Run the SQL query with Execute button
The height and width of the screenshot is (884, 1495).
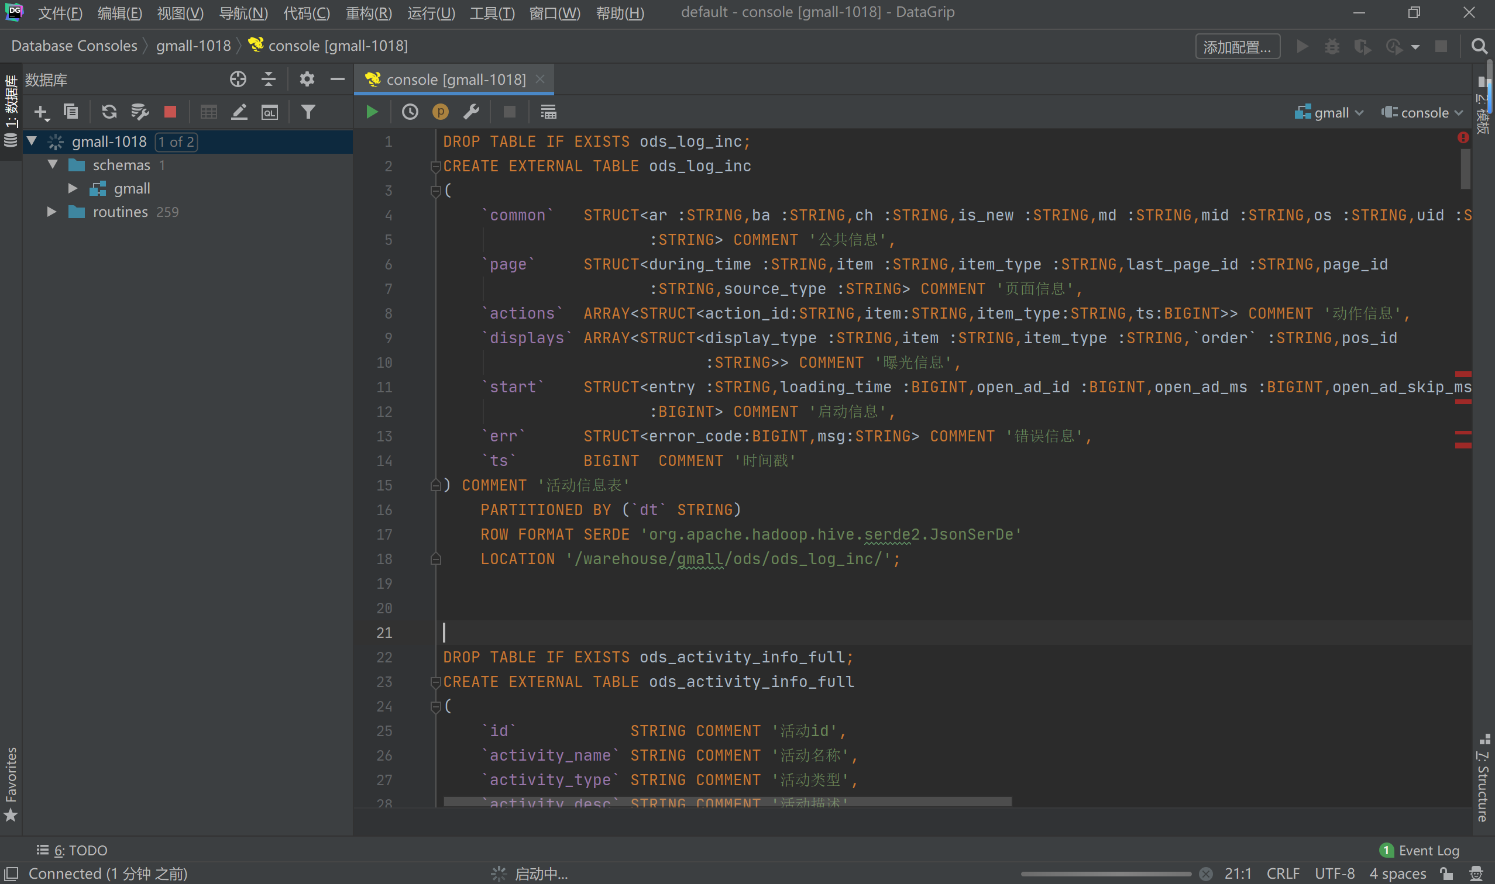[x=372, y=112]
